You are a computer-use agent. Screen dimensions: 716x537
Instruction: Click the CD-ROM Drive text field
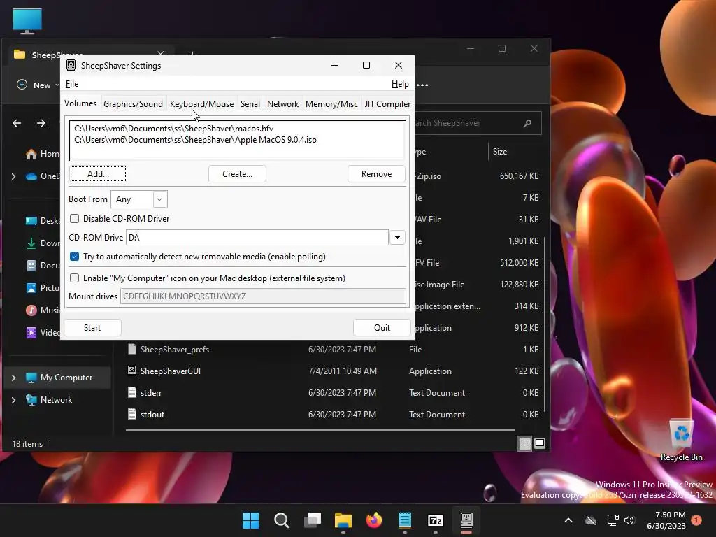coord(257,238)
